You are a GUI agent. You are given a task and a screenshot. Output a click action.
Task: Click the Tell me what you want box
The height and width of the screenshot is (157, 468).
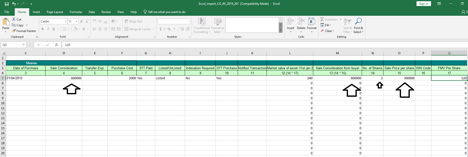click(166, 12)
